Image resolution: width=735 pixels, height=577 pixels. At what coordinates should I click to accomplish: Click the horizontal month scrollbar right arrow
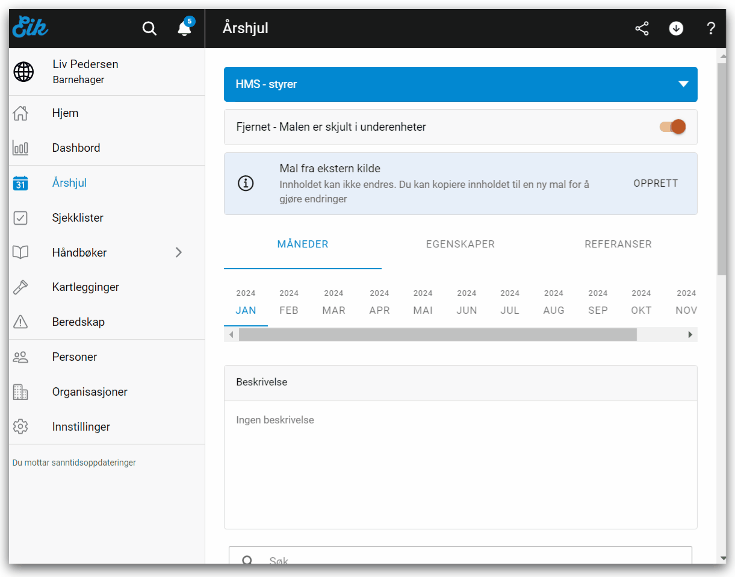(x=690, y=335)
